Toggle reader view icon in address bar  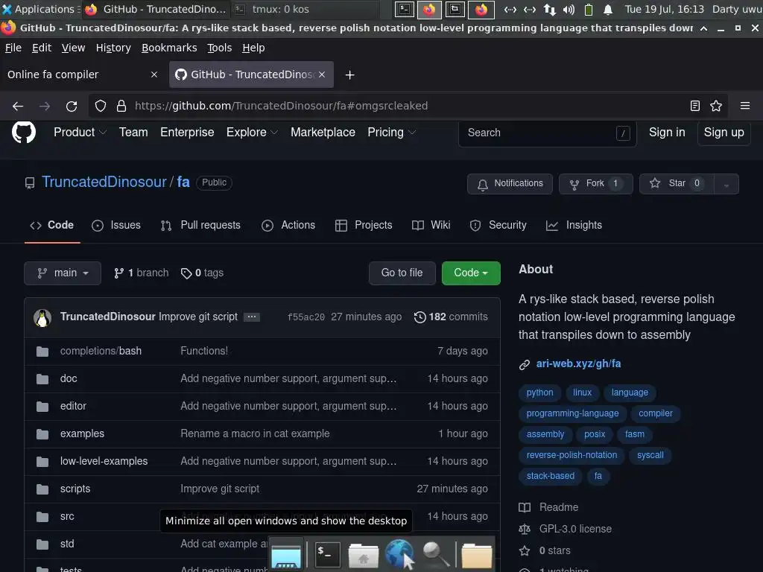click(x=695, y=106)
